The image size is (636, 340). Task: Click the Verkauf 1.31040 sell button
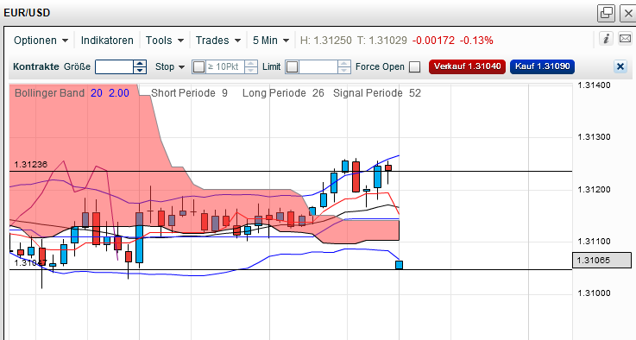(x=467, y=66)
